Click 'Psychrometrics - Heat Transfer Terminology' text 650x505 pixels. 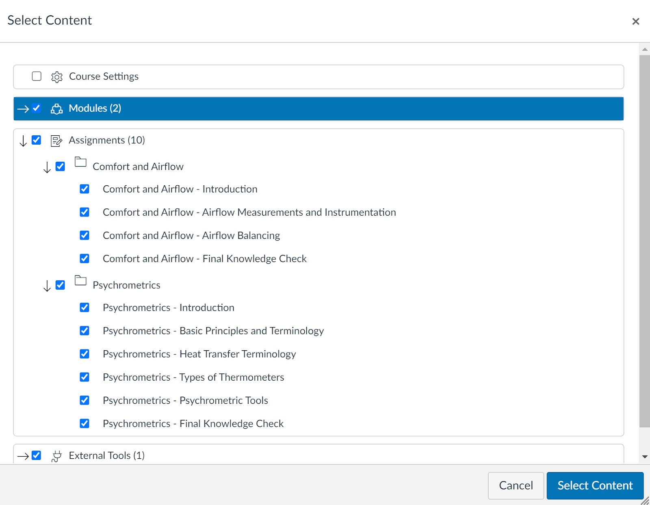click(199, 354)
